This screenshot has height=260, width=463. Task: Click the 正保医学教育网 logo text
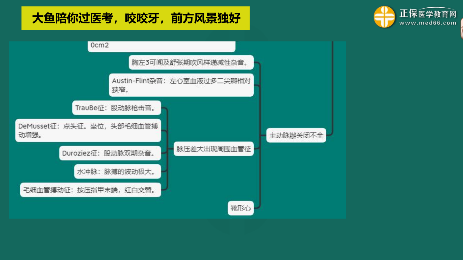(428, 14)
